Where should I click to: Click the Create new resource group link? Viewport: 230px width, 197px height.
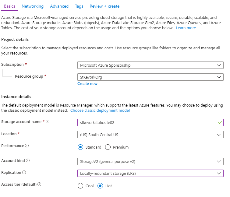[87, 84]
